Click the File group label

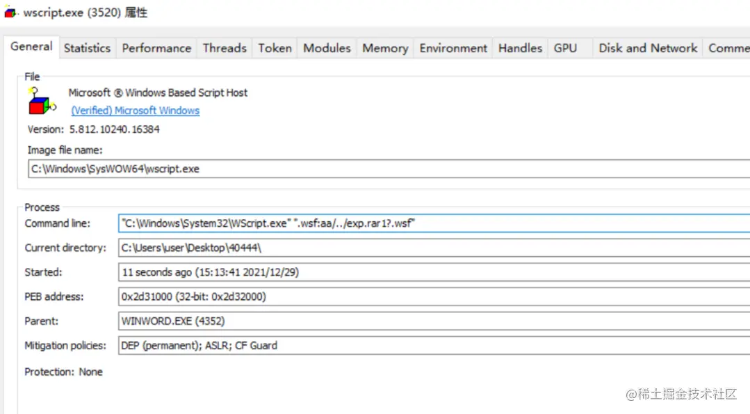coord(32,77)
